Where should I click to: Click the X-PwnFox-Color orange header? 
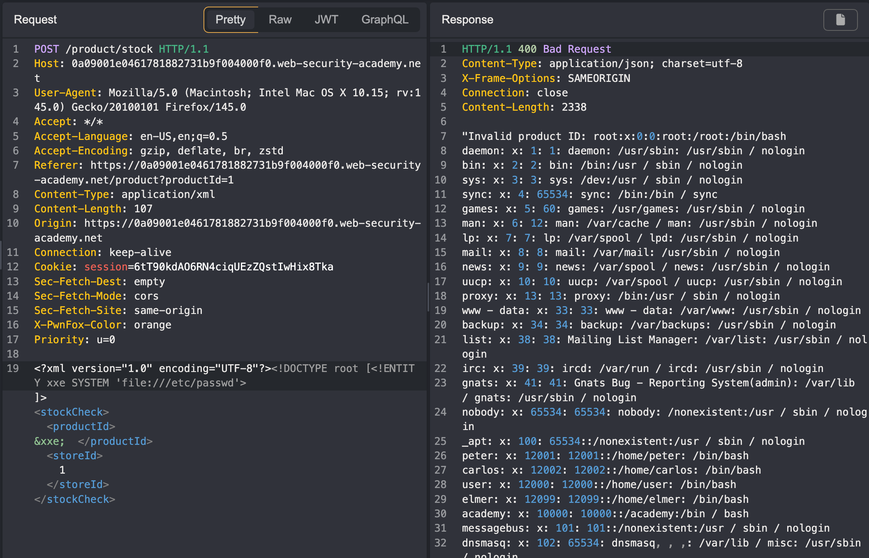point(103,325)
